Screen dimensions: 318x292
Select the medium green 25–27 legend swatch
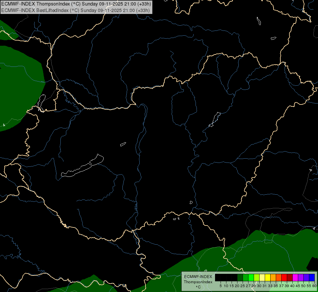[x=246, y=277]
